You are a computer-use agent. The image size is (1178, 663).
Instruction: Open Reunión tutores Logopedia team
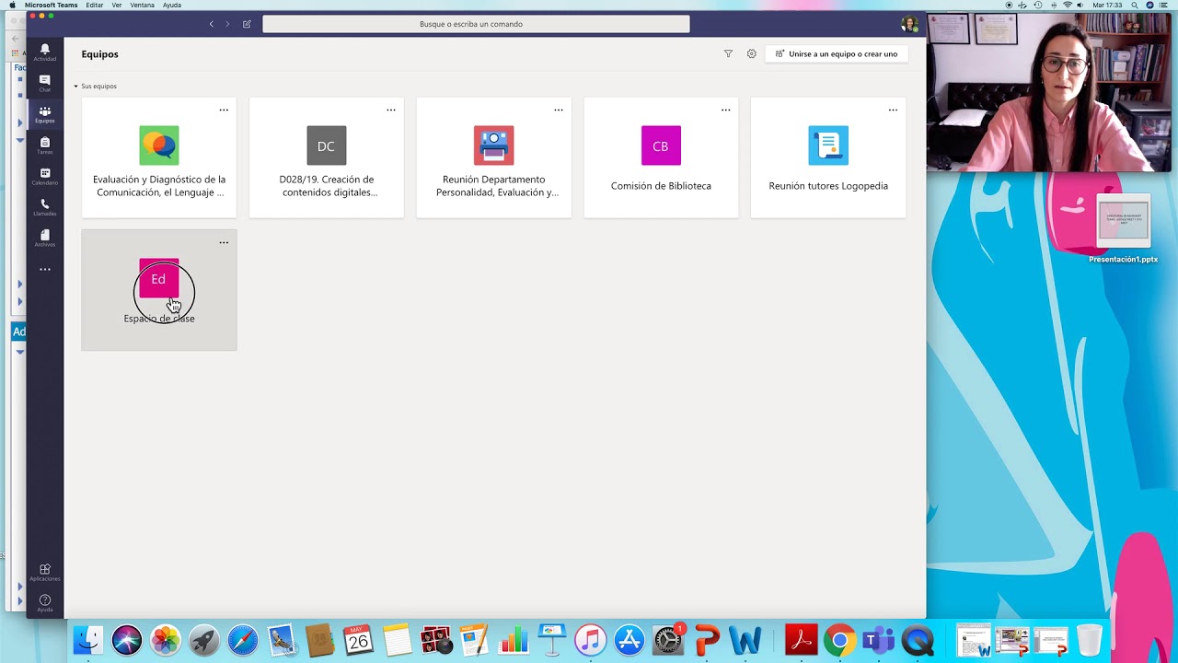pos(828,157)
